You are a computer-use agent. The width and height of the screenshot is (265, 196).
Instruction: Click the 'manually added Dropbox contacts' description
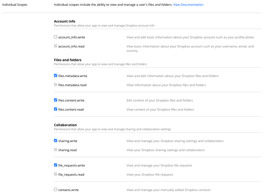(168, 190)
